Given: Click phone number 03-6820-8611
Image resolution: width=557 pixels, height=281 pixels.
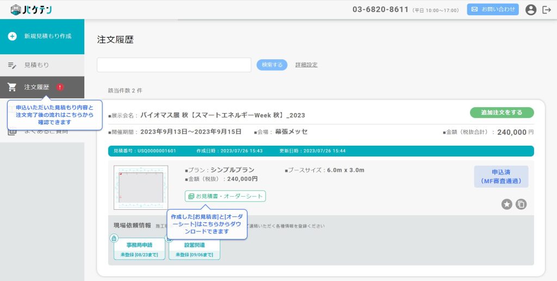Looking at the screenshot, I should point(380,10).
